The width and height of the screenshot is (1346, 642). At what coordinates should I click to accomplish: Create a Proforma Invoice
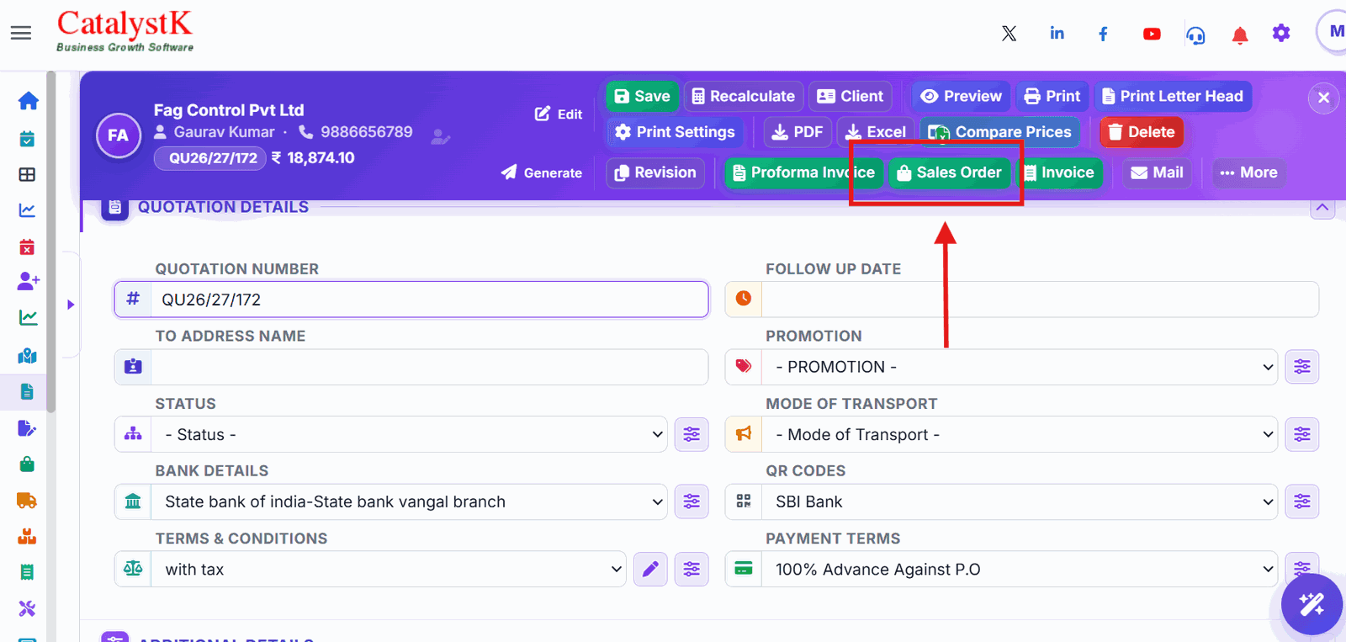tap(804, 172)
